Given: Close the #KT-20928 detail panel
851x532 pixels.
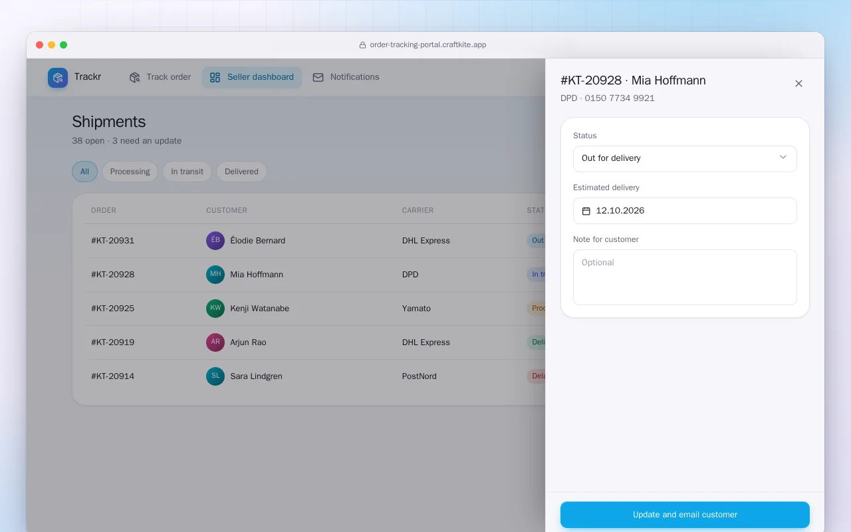Looking at the screenshot, I should (798, 83).
